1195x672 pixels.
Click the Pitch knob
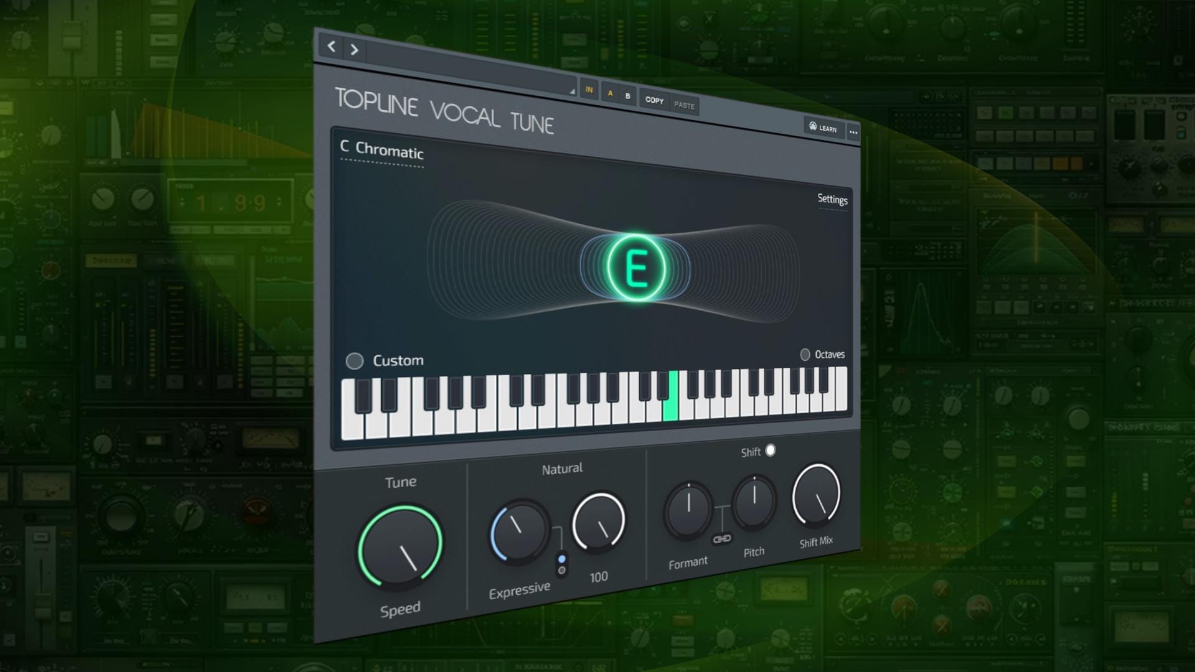(754, 502)
